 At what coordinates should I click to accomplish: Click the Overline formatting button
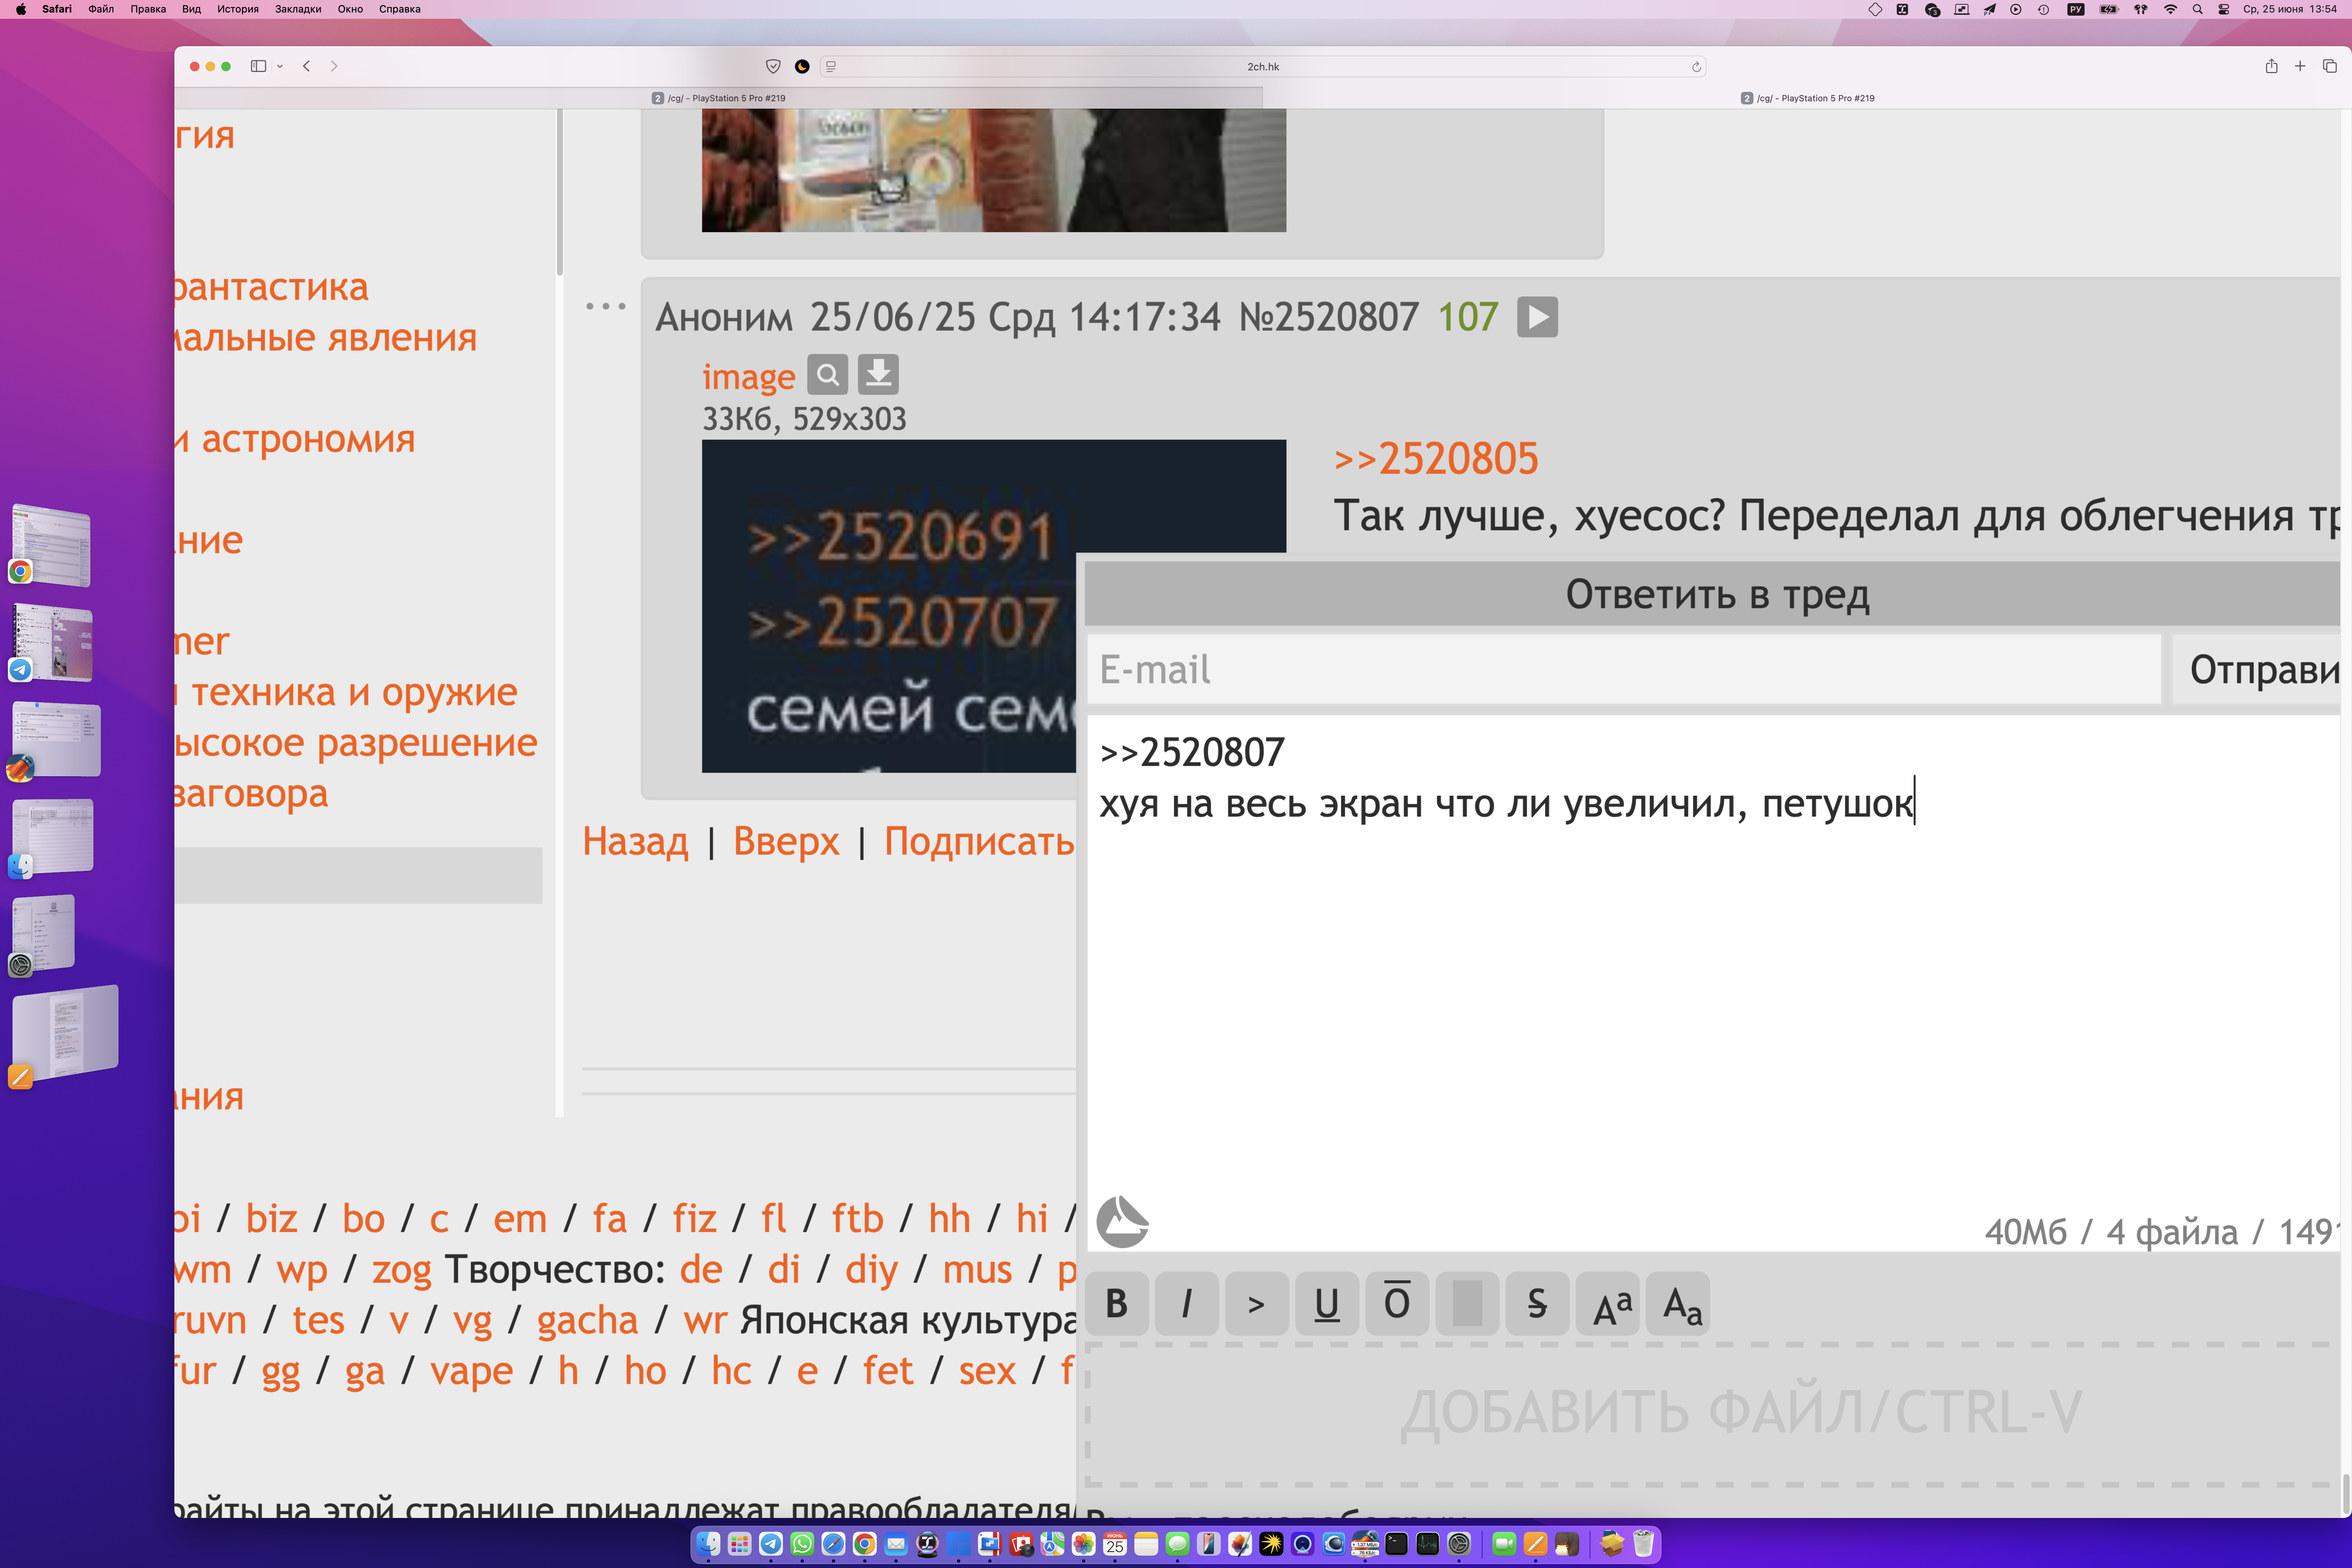1396,1304
